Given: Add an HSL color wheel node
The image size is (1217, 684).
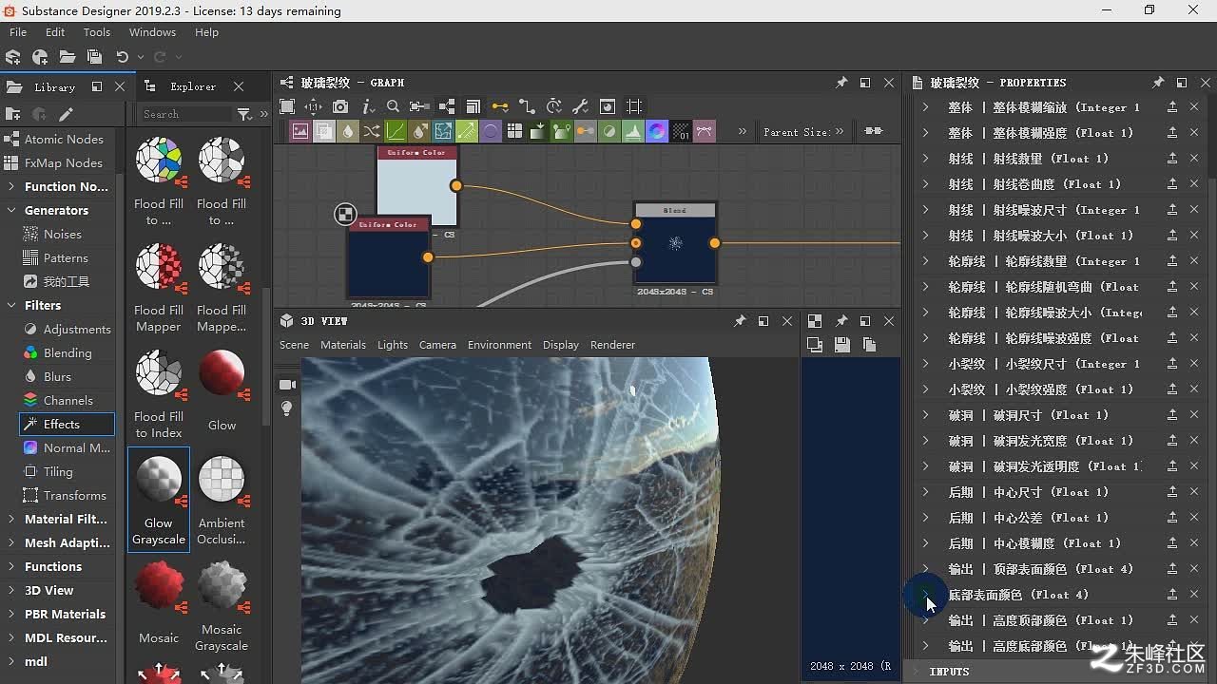Looking at the screenshot, I should (657, 131).
